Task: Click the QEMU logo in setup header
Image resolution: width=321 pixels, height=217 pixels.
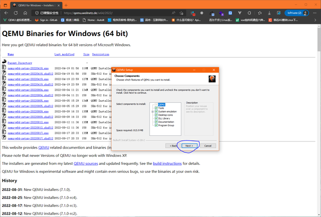Action: 212,79
